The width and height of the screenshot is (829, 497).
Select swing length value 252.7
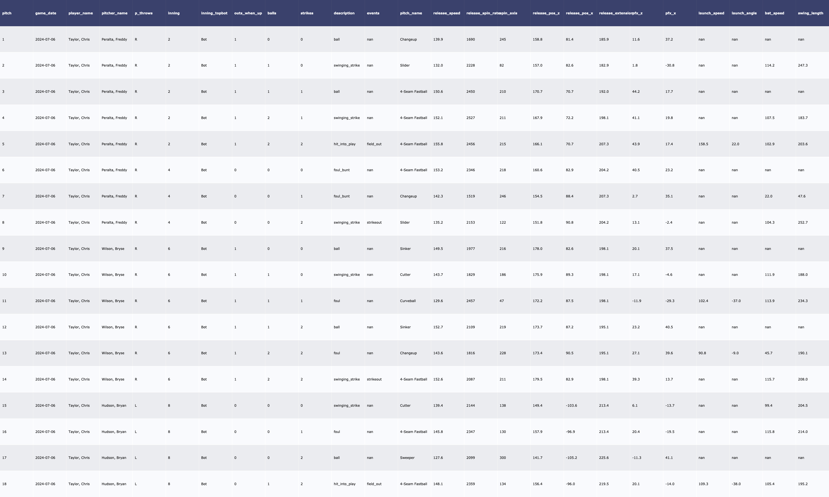pos(802,222)
